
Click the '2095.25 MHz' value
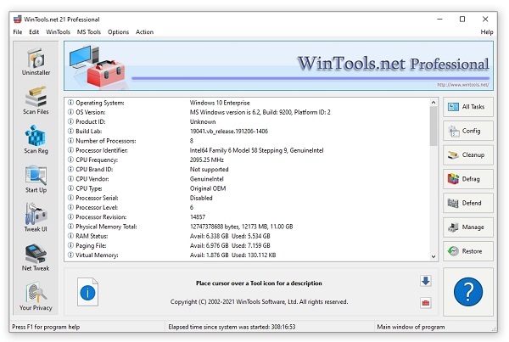point(207,160)
